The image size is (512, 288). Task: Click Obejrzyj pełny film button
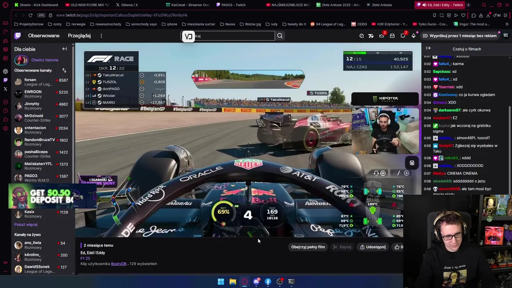pos(308,247)
